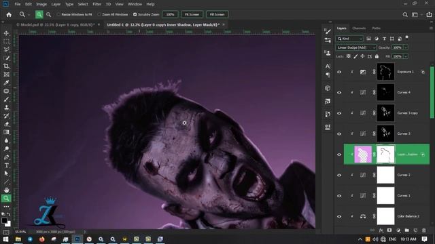435x244 pixels.
Task: Open the Linear Dodge (Add) blend mode dropdown
Action: (356, 47)
